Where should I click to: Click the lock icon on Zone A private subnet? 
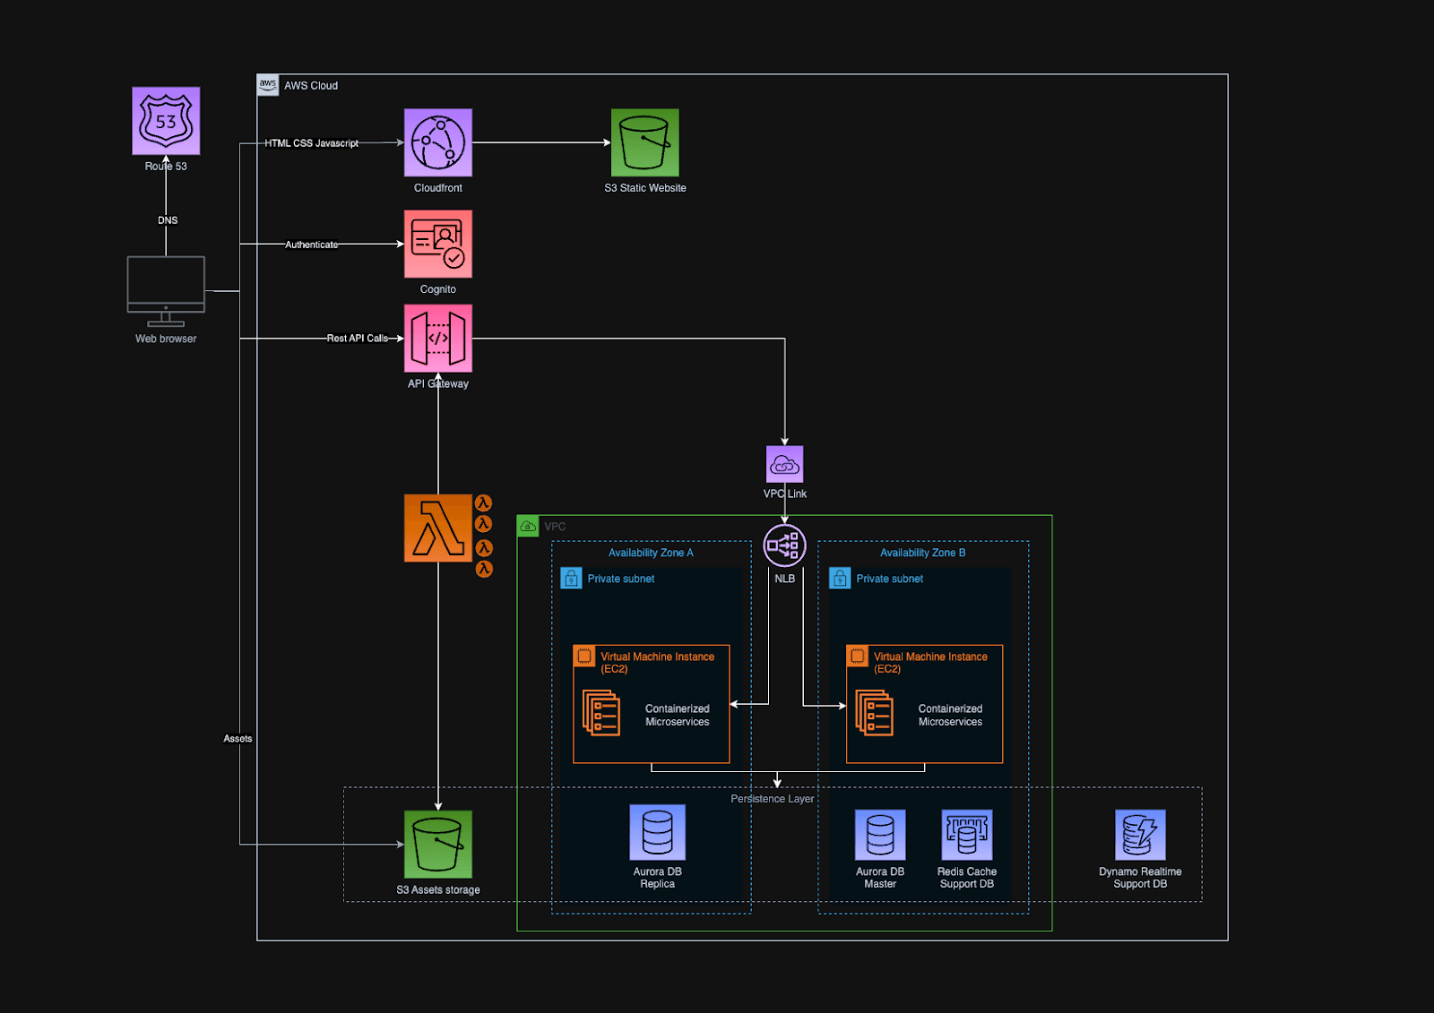tap(571, 578)
